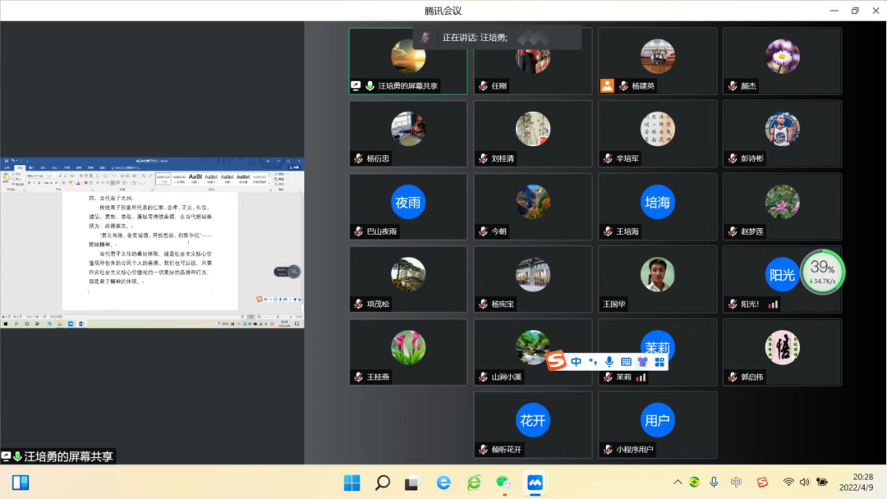
Task: Click 正在讲话: 汪培勇 speaking indicator
Action: pos(497,38)
